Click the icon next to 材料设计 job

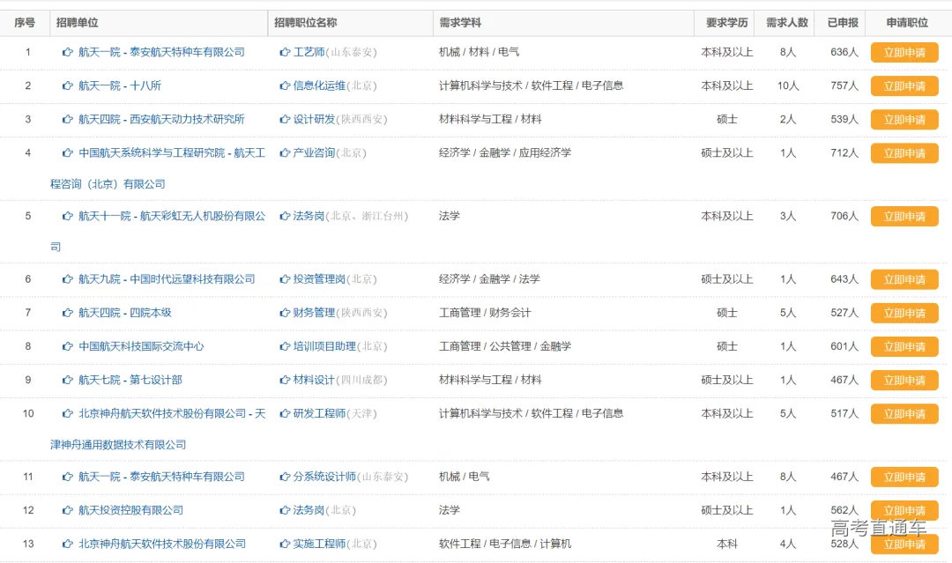point(284,380)
